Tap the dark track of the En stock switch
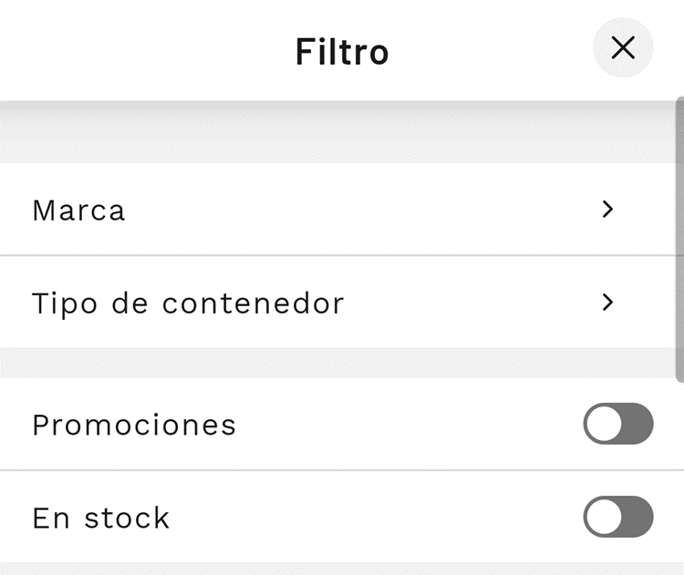 [x=637, y=516]
